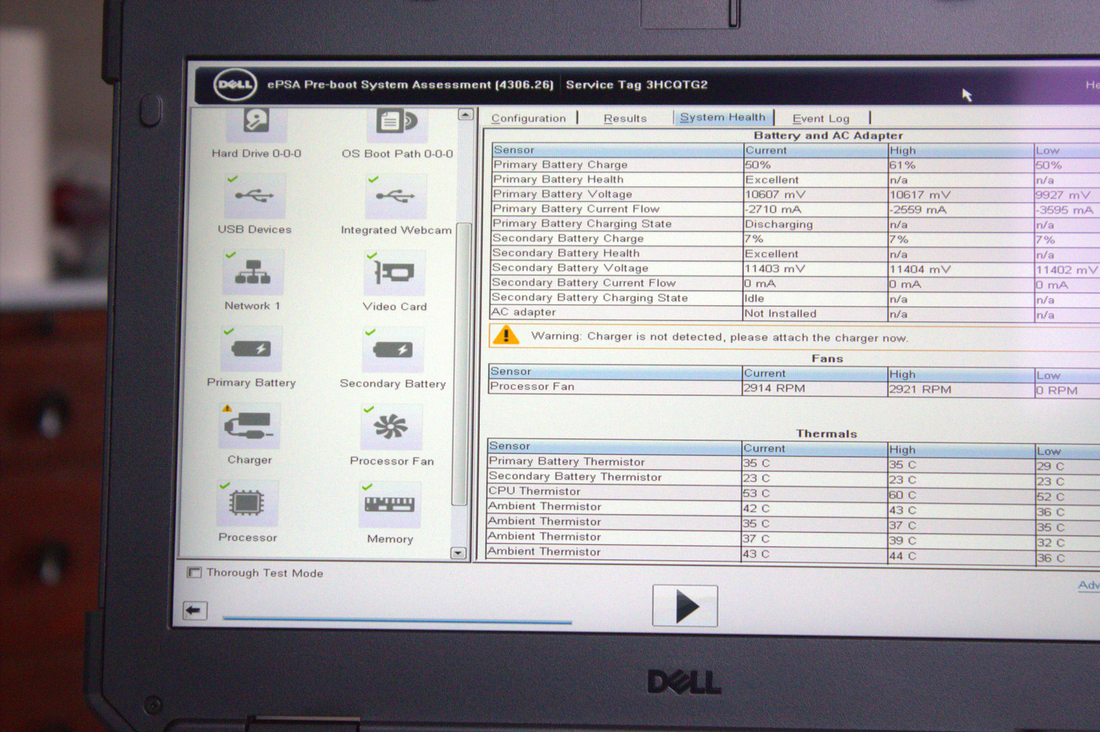Click the 'Not Installed' AC adapter value
Screen dimensions: 1100x732
point(780,313)
